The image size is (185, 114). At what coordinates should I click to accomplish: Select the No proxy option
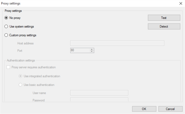pos(6,18)
